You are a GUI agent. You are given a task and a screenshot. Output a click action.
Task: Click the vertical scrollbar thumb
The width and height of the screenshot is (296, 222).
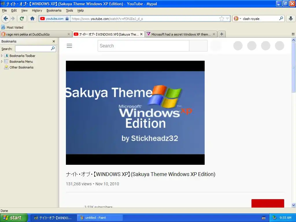point(293,67)
